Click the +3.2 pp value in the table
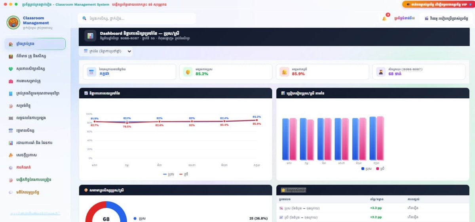475x222 pixels. click(376, 217)
